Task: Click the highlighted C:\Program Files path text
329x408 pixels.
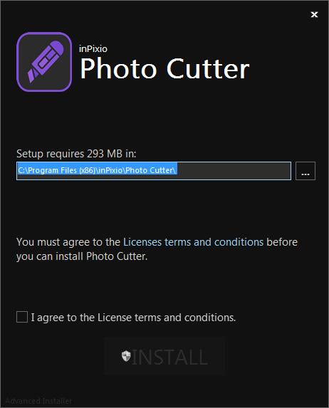Action: (x=97, y=170)
